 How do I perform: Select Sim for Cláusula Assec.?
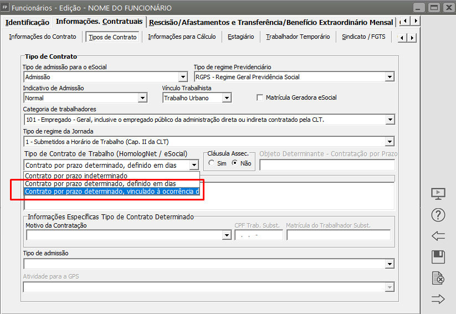(x=212, y=163)
